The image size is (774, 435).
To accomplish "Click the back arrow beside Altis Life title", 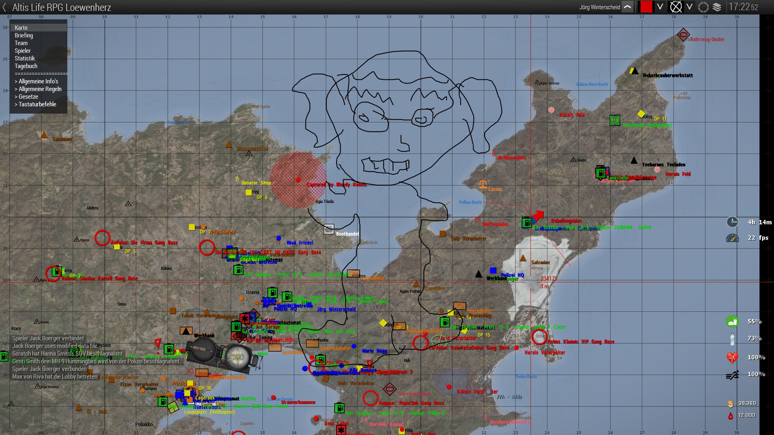I will [4, 7].
